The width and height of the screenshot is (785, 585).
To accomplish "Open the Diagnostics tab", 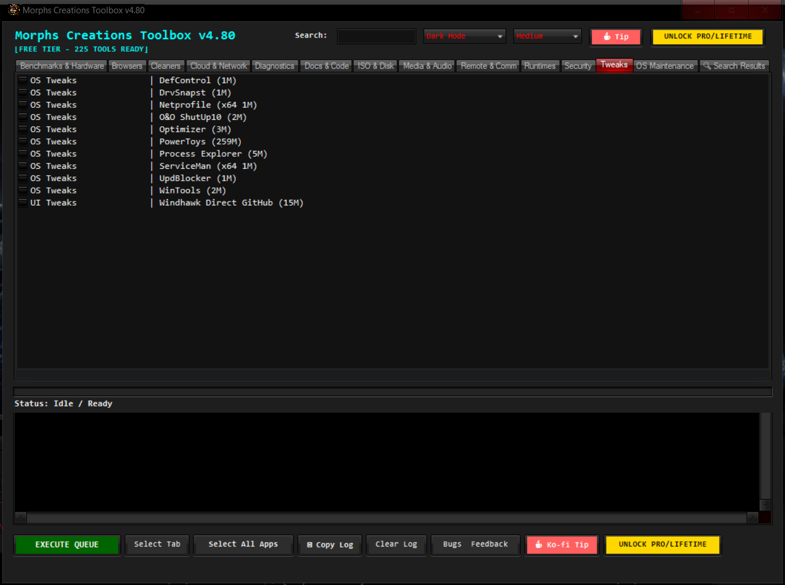I will [x=275, y=66].
